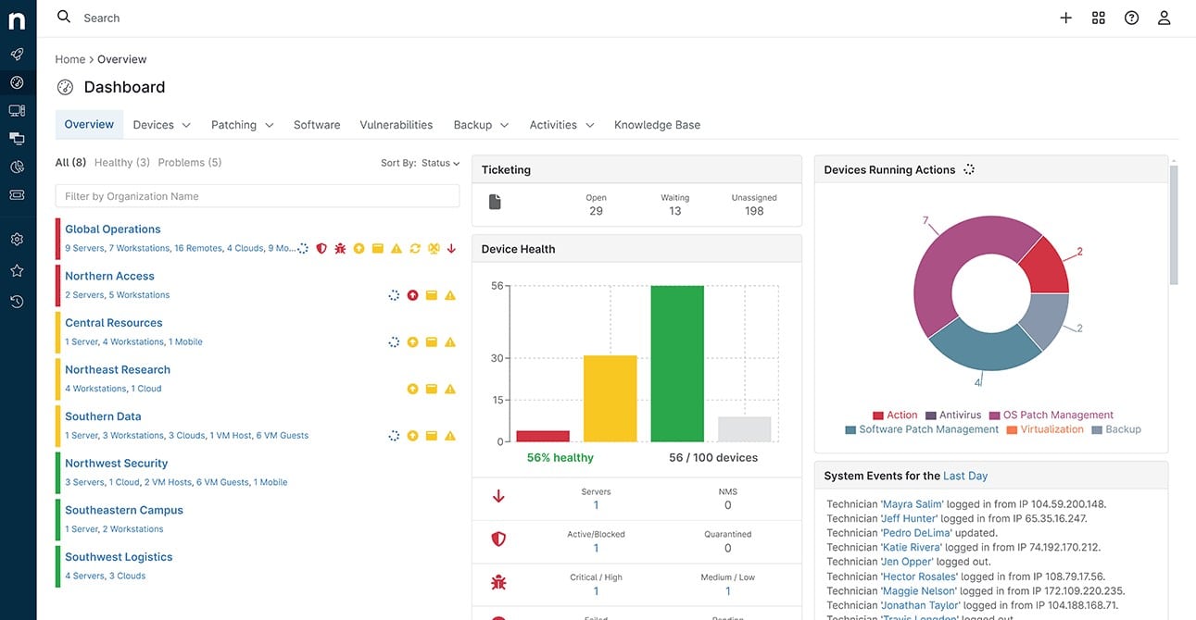1196x620 pixels.
Task: Click the red down arrow for Global Operations
Action: [451, 248]
